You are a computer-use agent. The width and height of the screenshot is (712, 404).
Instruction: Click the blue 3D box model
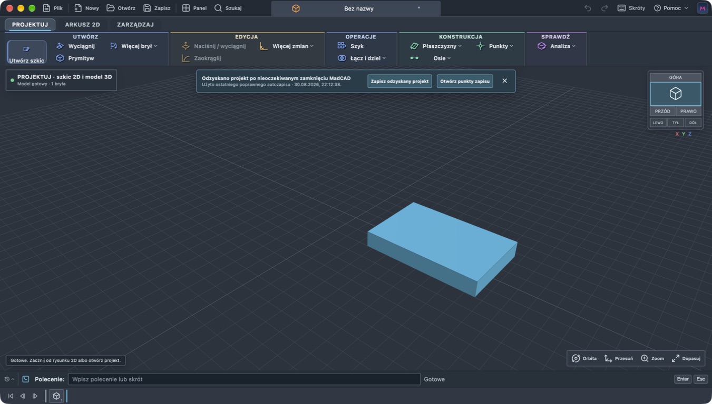coord(442,248)
